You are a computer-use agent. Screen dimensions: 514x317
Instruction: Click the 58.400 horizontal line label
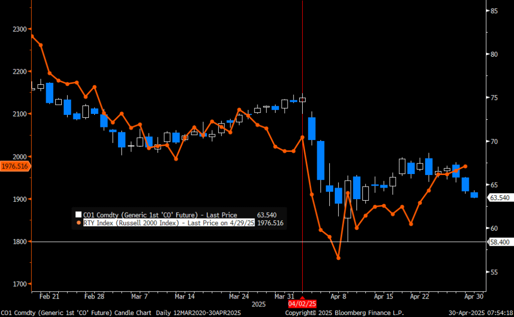[499, 242]
